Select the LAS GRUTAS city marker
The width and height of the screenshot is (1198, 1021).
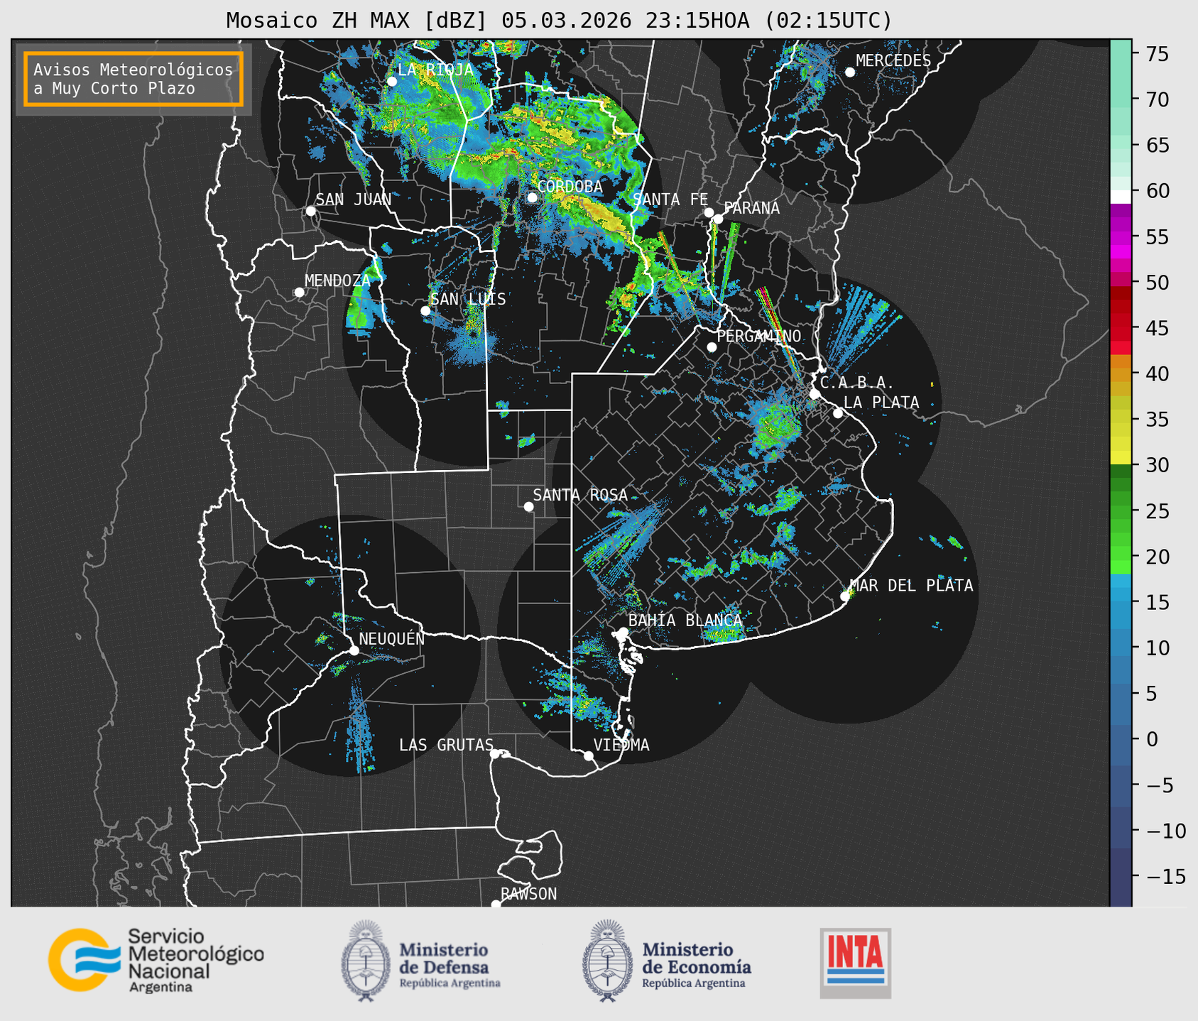point(495,753)
